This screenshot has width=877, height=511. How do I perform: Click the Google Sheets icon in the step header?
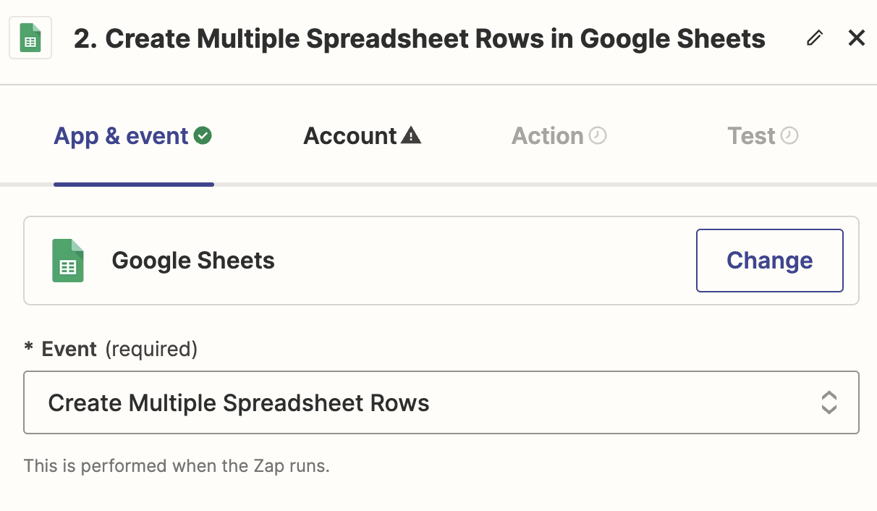(30, 38)
